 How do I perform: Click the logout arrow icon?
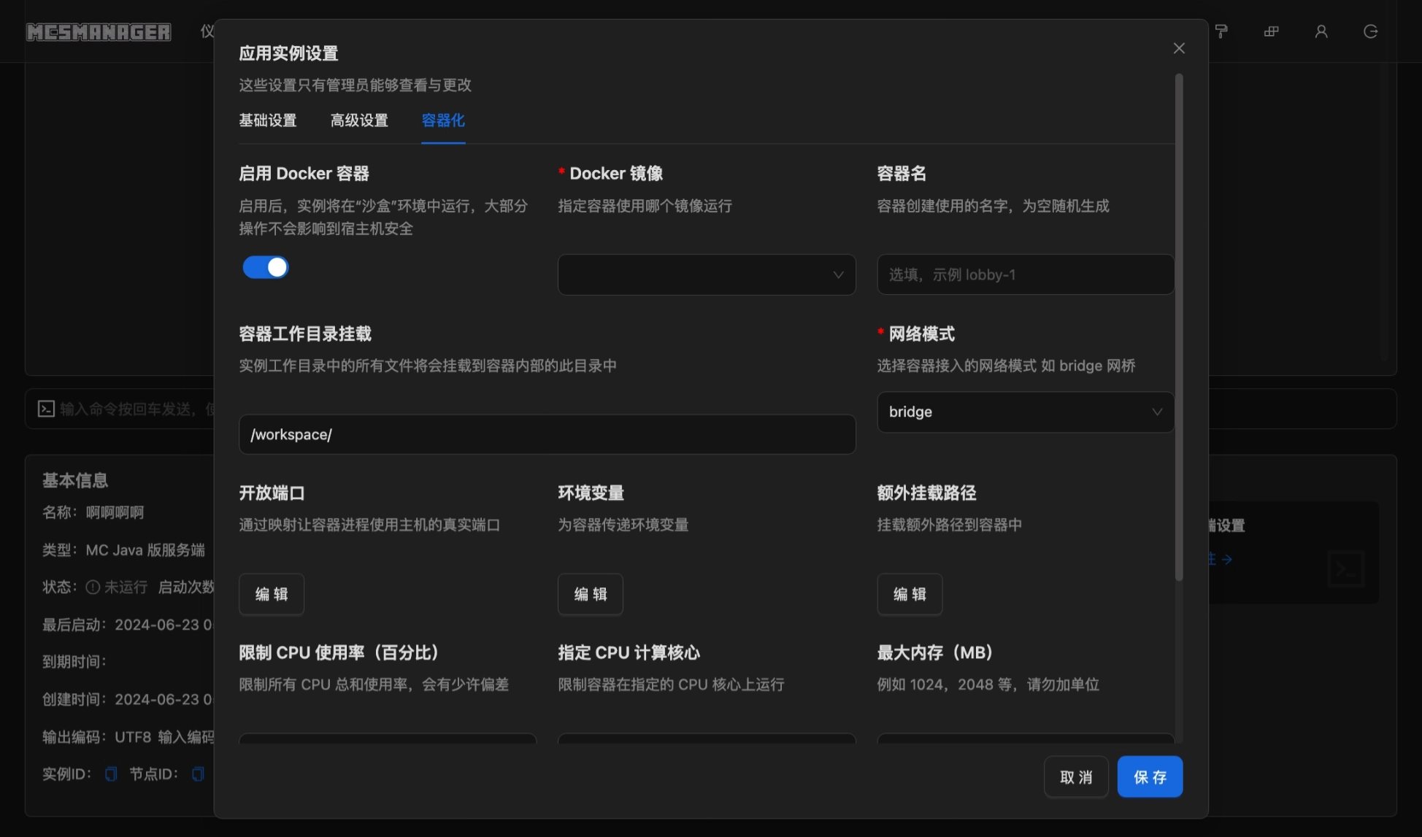(1370, 31)
